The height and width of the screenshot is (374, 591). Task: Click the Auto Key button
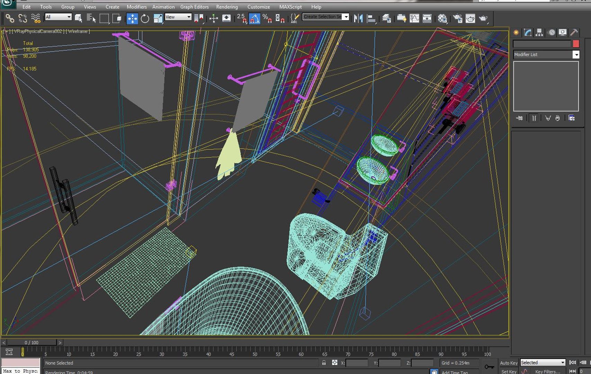point(509,363)
